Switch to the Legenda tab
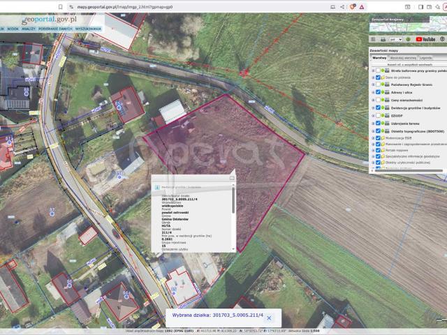Image resolution: width=447 pixels, height=335 pixels. [x=425, y=58]
